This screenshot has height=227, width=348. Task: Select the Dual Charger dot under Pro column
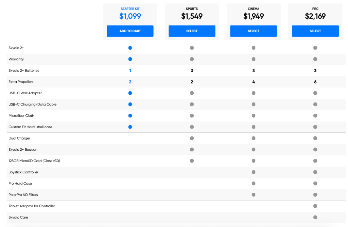pyautogui.click(x=315, y=138)
